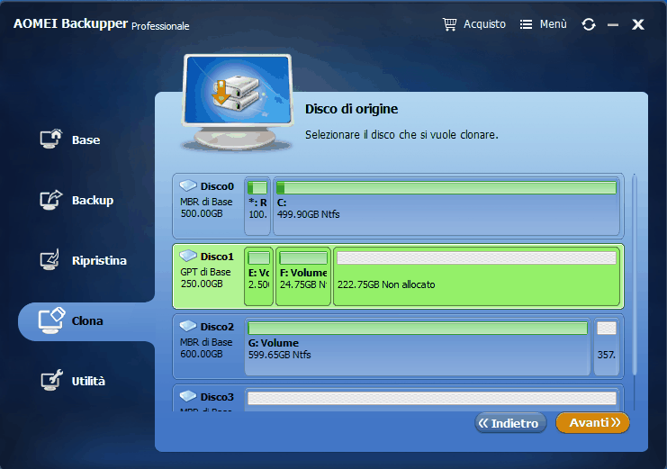Click the 'AOMEI Backupper' title text
The height and width of the screenshot is (469, 667).
point(70,23)
